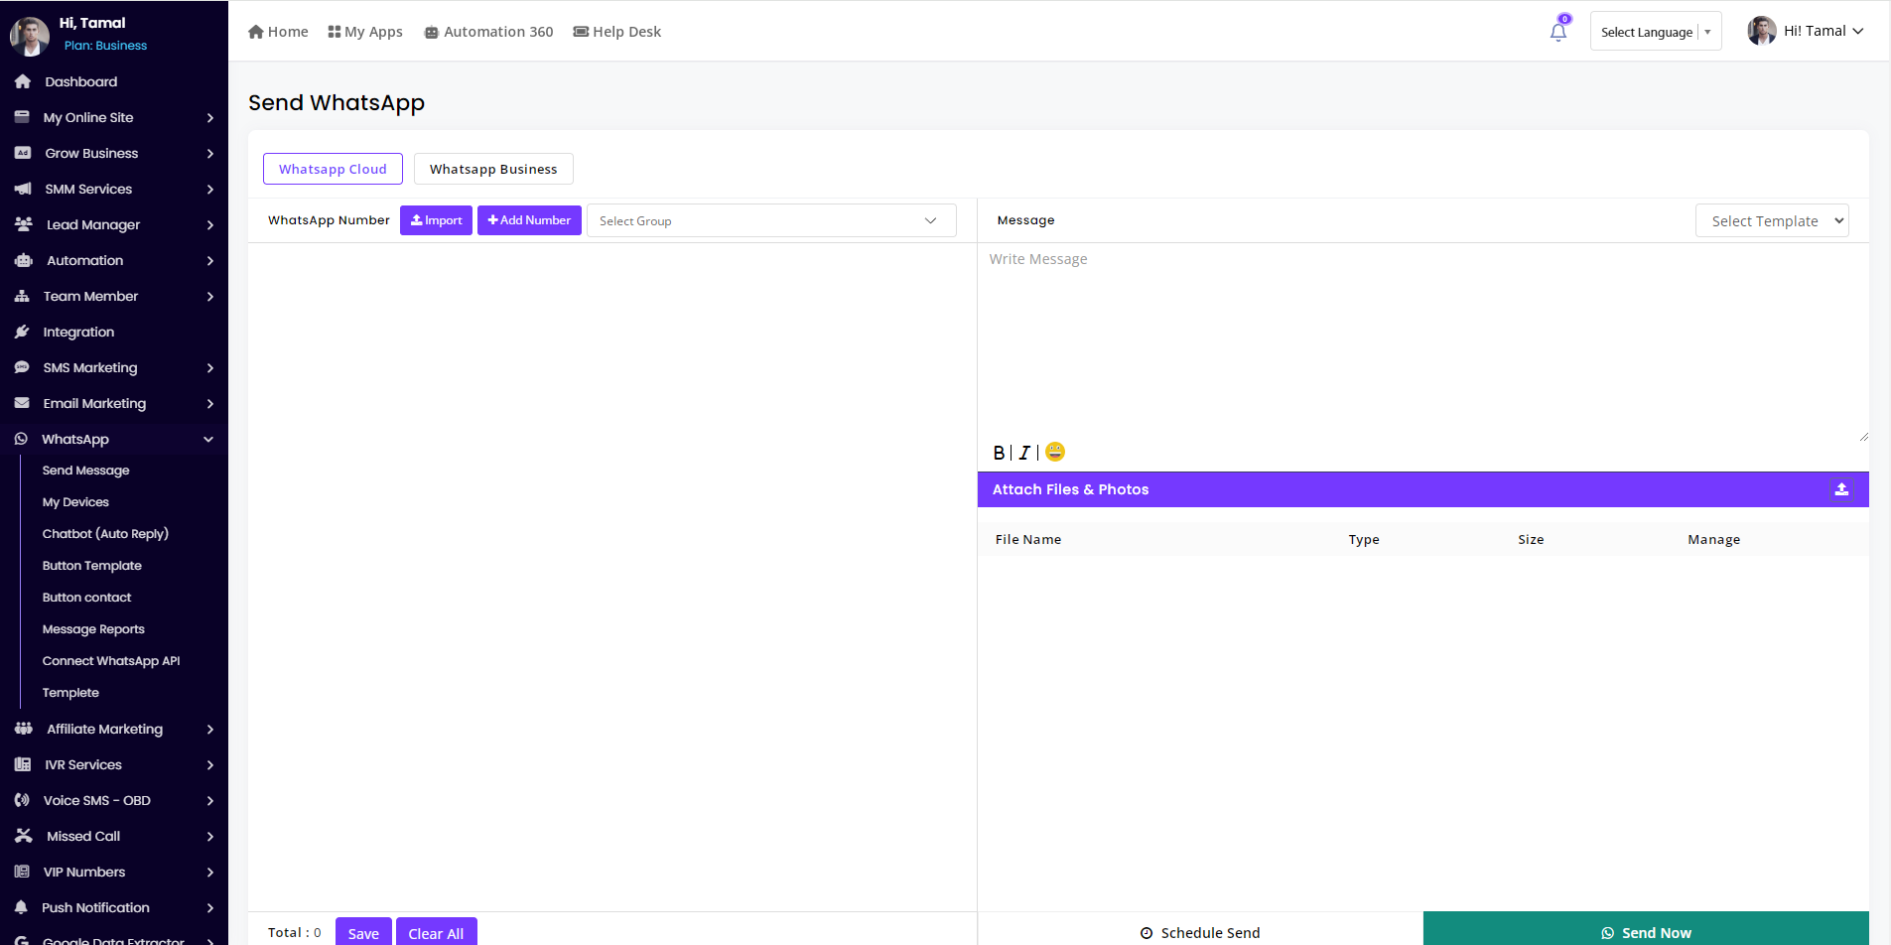The height and width of the screenshot is (945, 1891).
Task: Click the Dashboard home icon in sidebar
Action: (x=23, y=81)
